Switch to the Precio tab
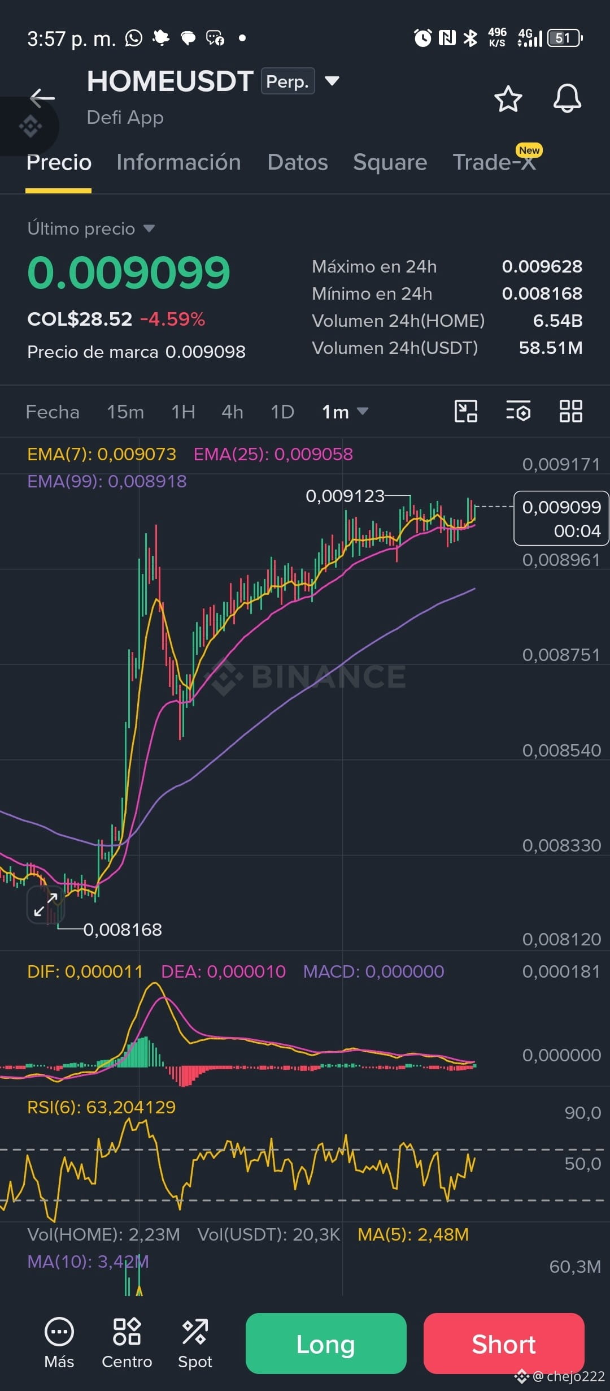The height and width of the screenshot is (1391, 610). point(59,162)
